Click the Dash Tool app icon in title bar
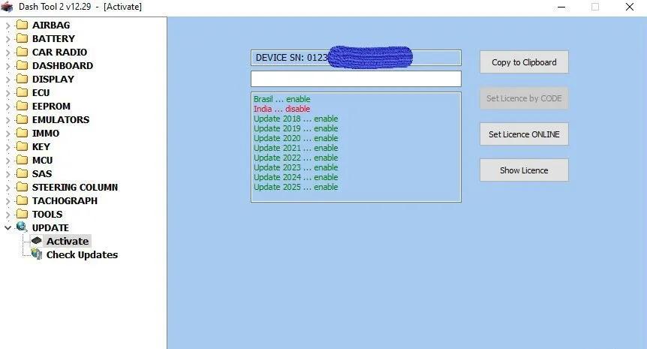Viewport: 647px width, 349px height. click(x=7, y=7)
